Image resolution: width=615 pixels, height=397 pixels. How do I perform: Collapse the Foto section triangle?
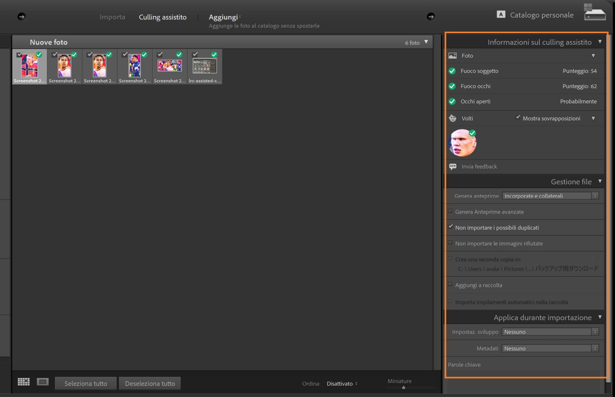pos(593,56)
